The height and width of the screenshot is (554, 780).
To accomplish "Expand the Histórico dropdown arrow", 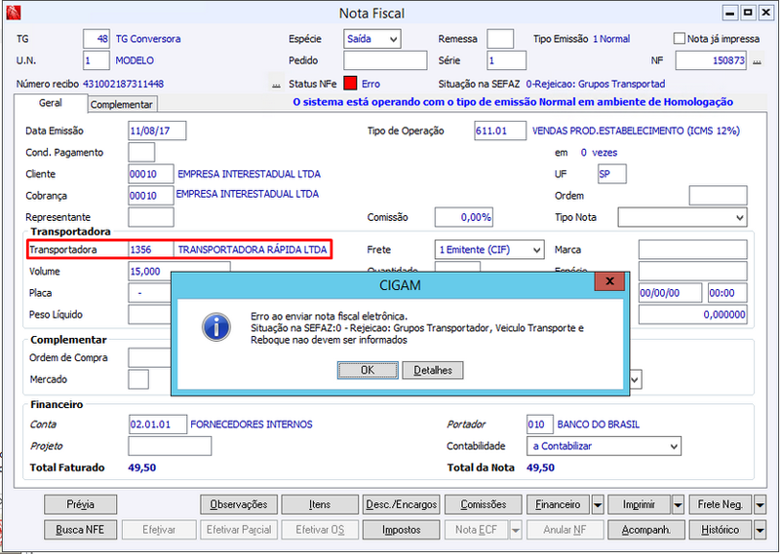I will [760, 531].
